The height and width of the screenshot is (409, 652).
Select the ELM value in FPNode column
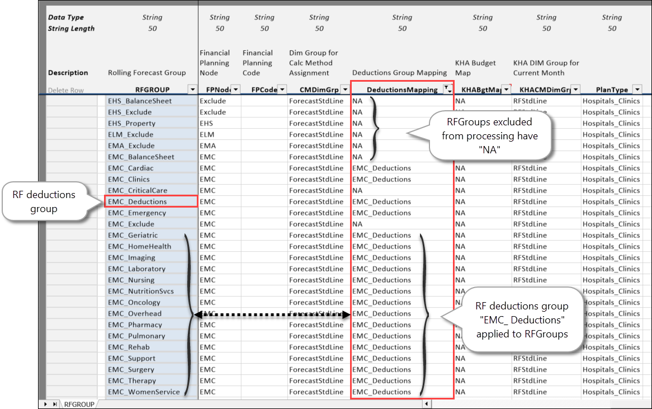click(x=220, y=135)
